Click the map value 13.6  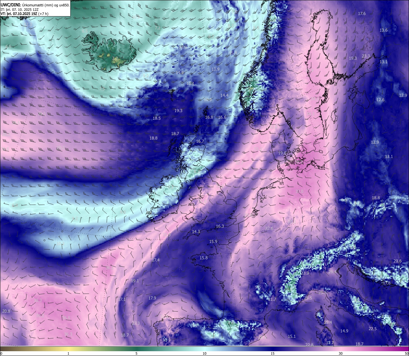point(383,30)
